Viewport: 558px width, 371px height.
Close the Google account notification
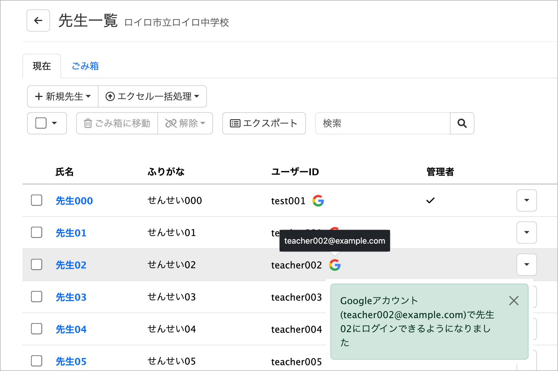pos(514,301)
